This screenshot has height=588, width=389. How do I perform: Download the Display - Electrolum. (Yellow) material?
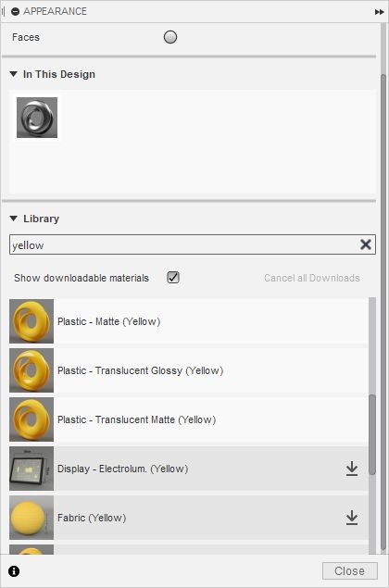point(351,469)
